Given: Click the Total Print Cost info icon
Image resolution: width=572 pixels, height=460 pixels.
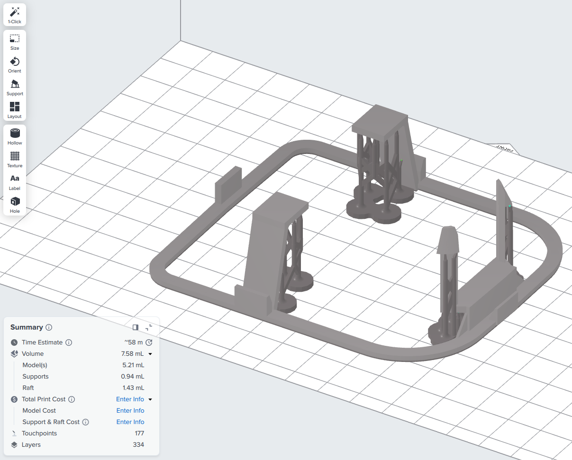Looking at the screenshot, I should (x=72, y=399).
